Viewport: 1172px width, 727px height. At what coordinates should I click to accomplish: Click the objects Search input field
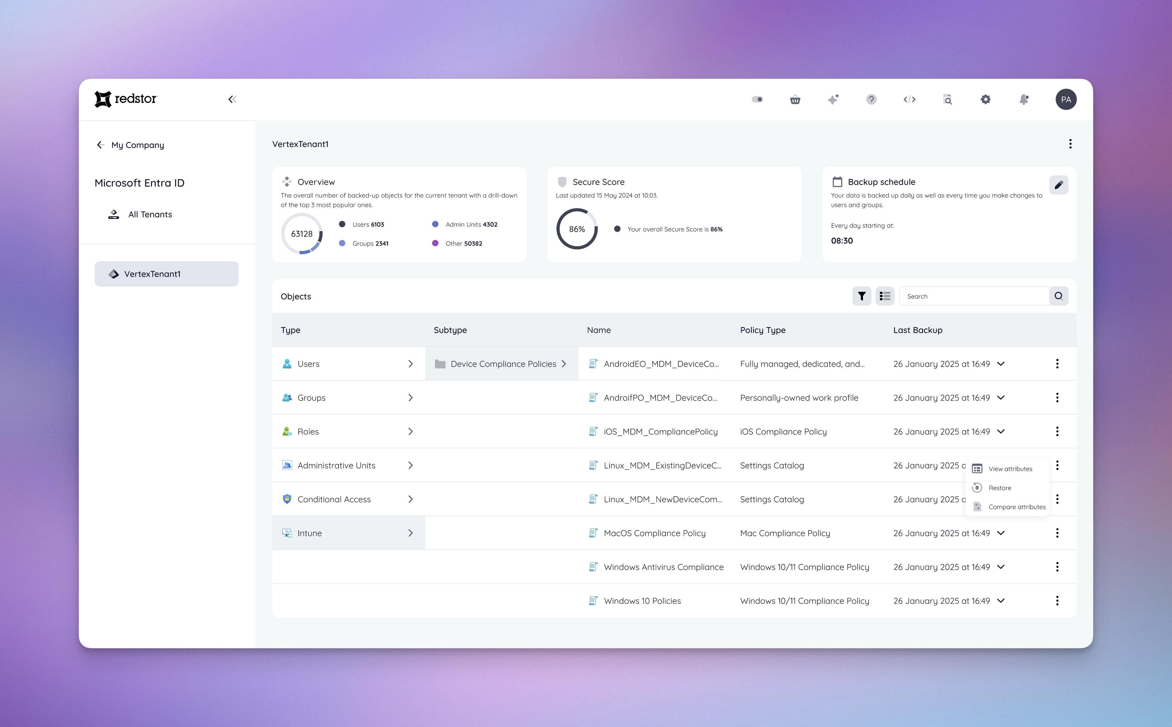coord(974,296)
